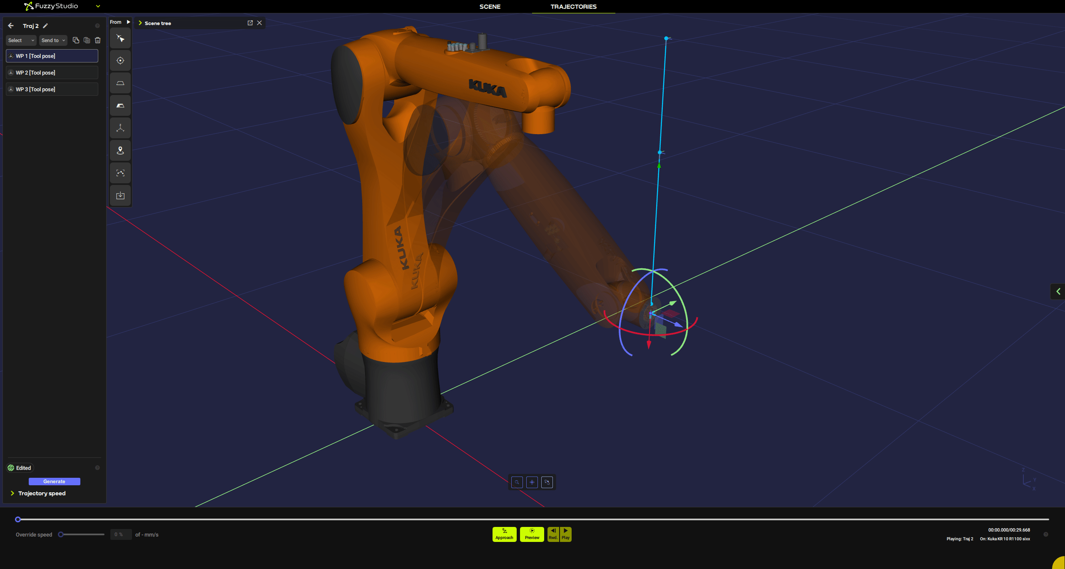The height and width of the screenshot is (569, 1065).
Task: Open help icon next to Edited status
Action: tap(97, 468)
